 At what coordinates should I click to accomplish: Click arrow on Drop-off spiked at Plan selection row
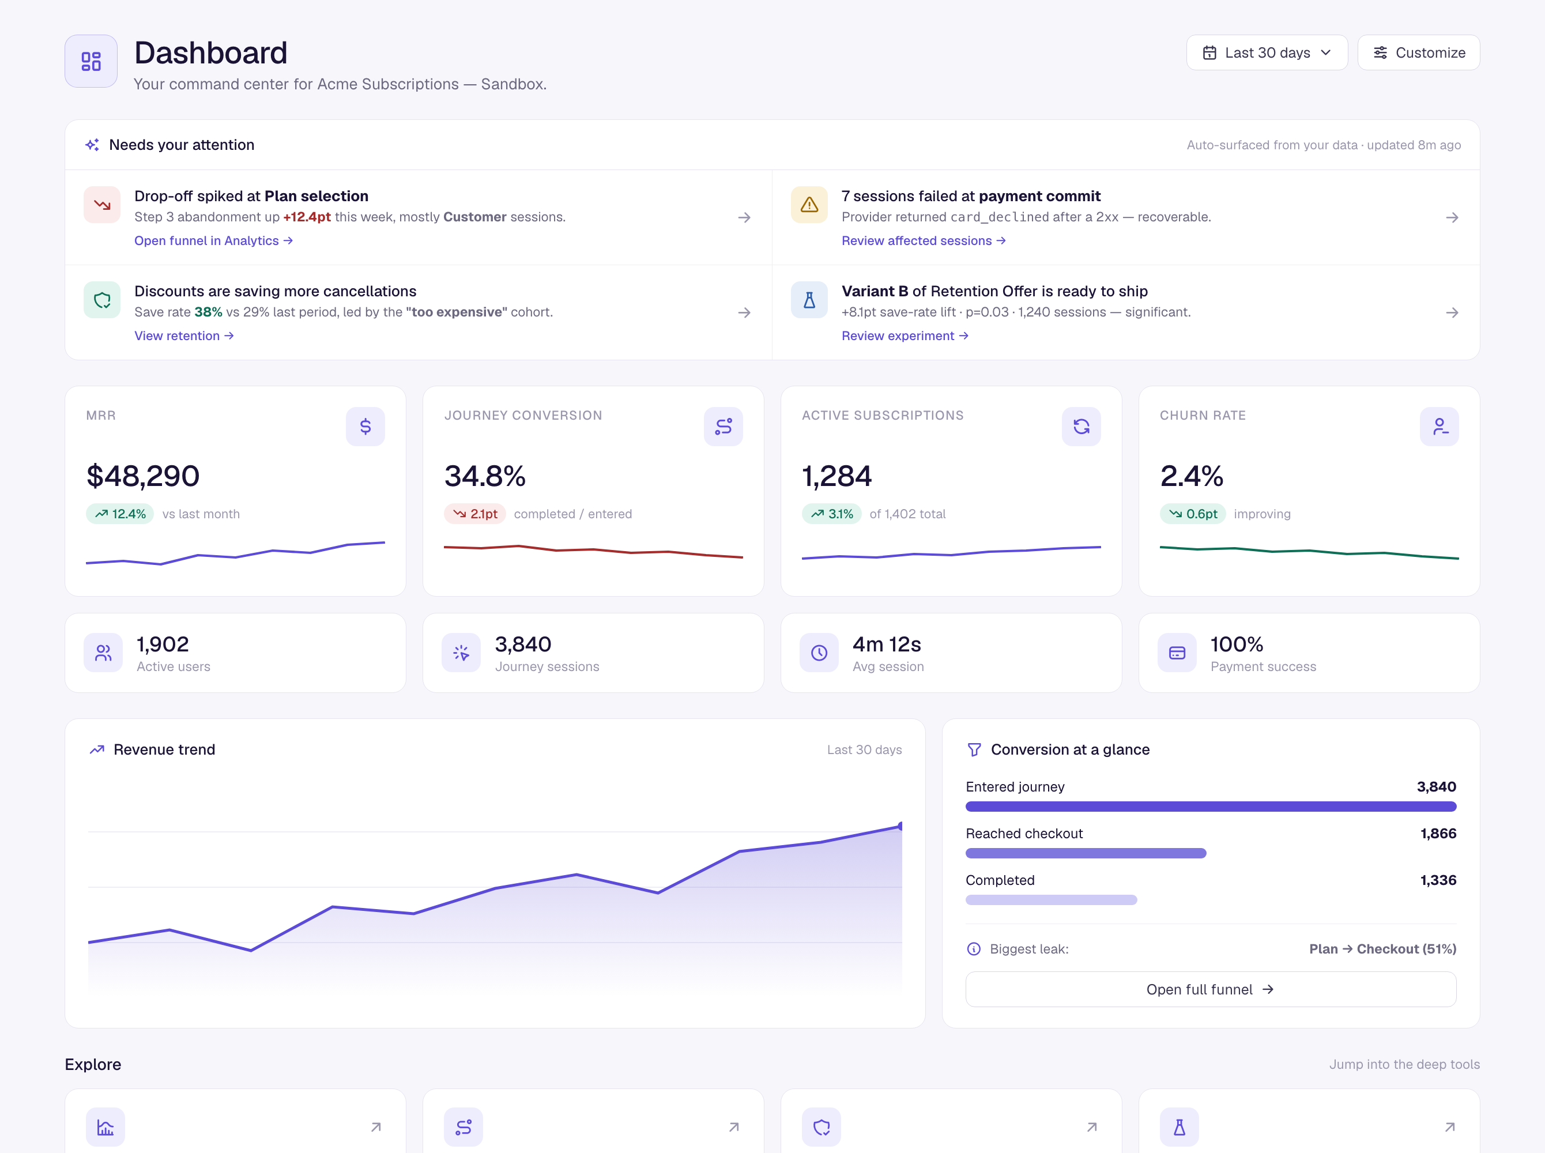pos(744,218)
